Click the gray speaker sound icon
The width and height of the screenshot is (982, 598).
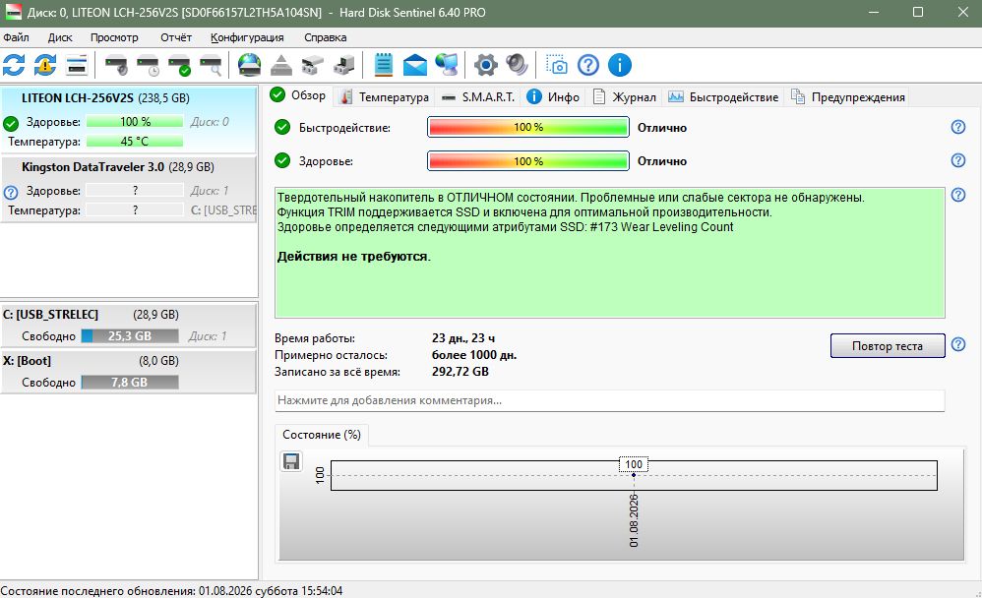pyautogui.click(x=517, y=65)
